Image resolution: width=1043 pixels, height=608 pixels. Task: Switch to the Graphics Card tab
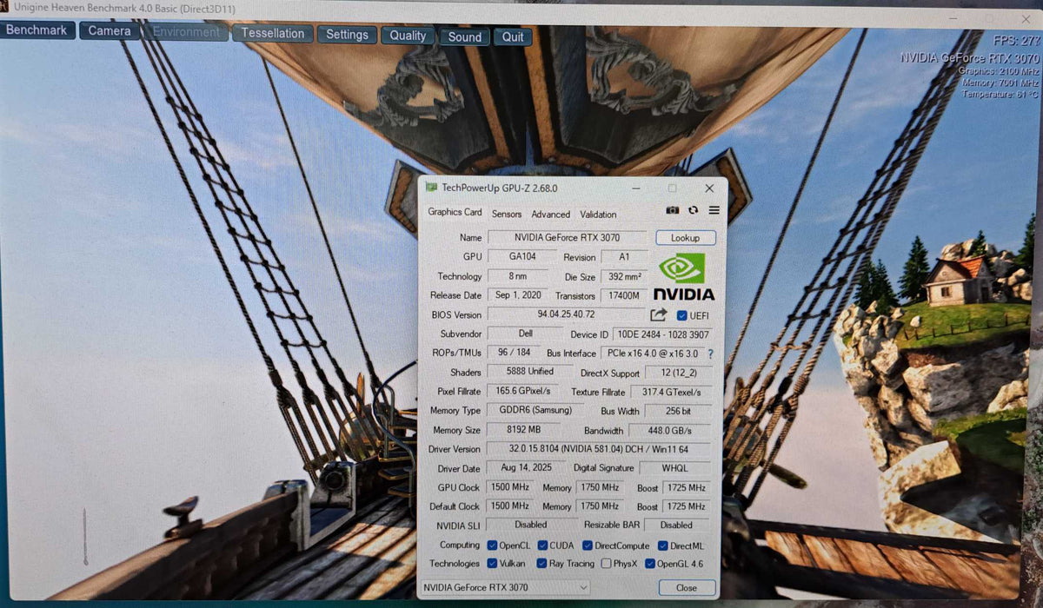tap(455, 212)
